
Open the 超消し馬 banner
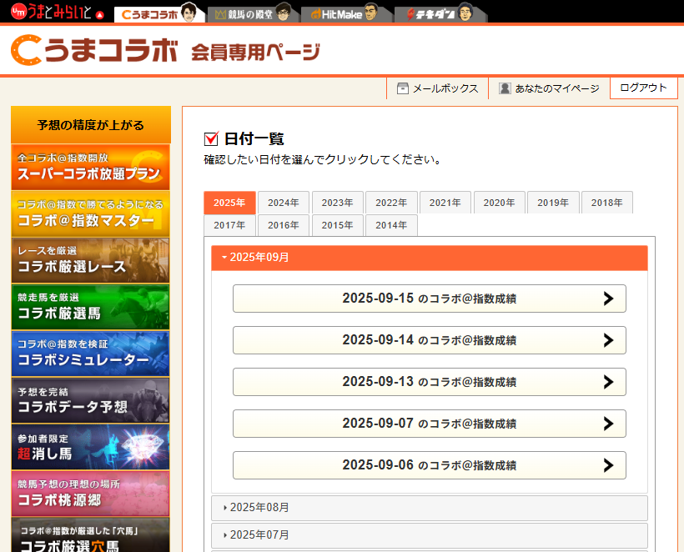pyautogui.click(x=90, y=447)
